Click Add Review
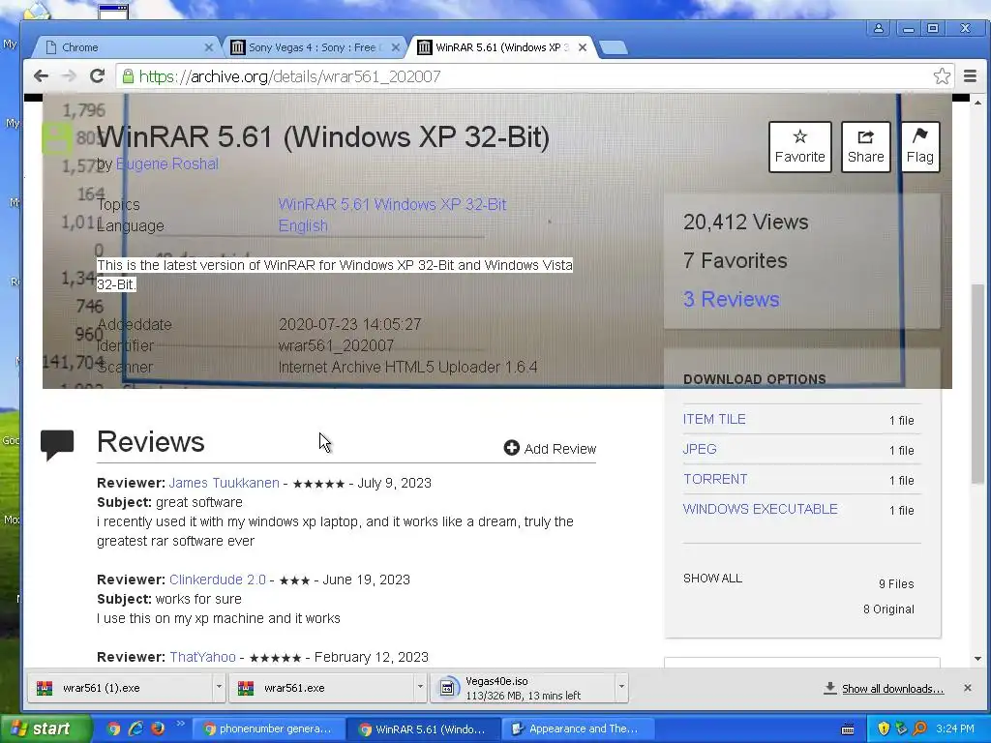This screenshot has height=743, width=991. [x=550, y=449]
